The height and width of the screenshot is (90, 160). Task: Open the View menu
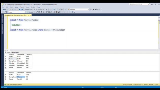11,7
